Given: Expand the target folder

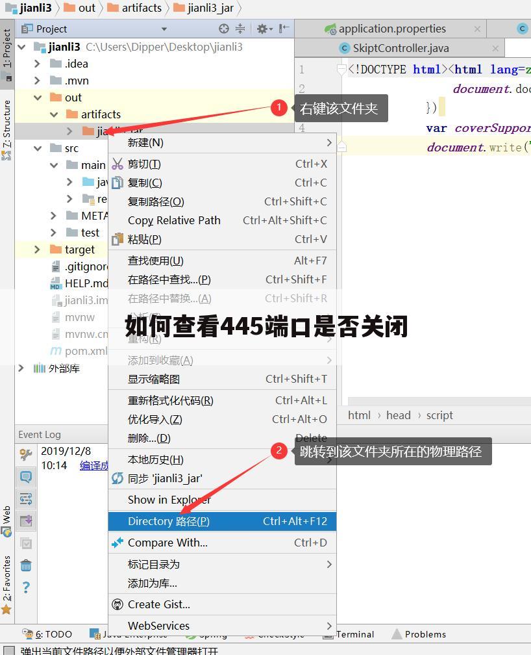Looking at the screenshot, I should pos(38,250).
